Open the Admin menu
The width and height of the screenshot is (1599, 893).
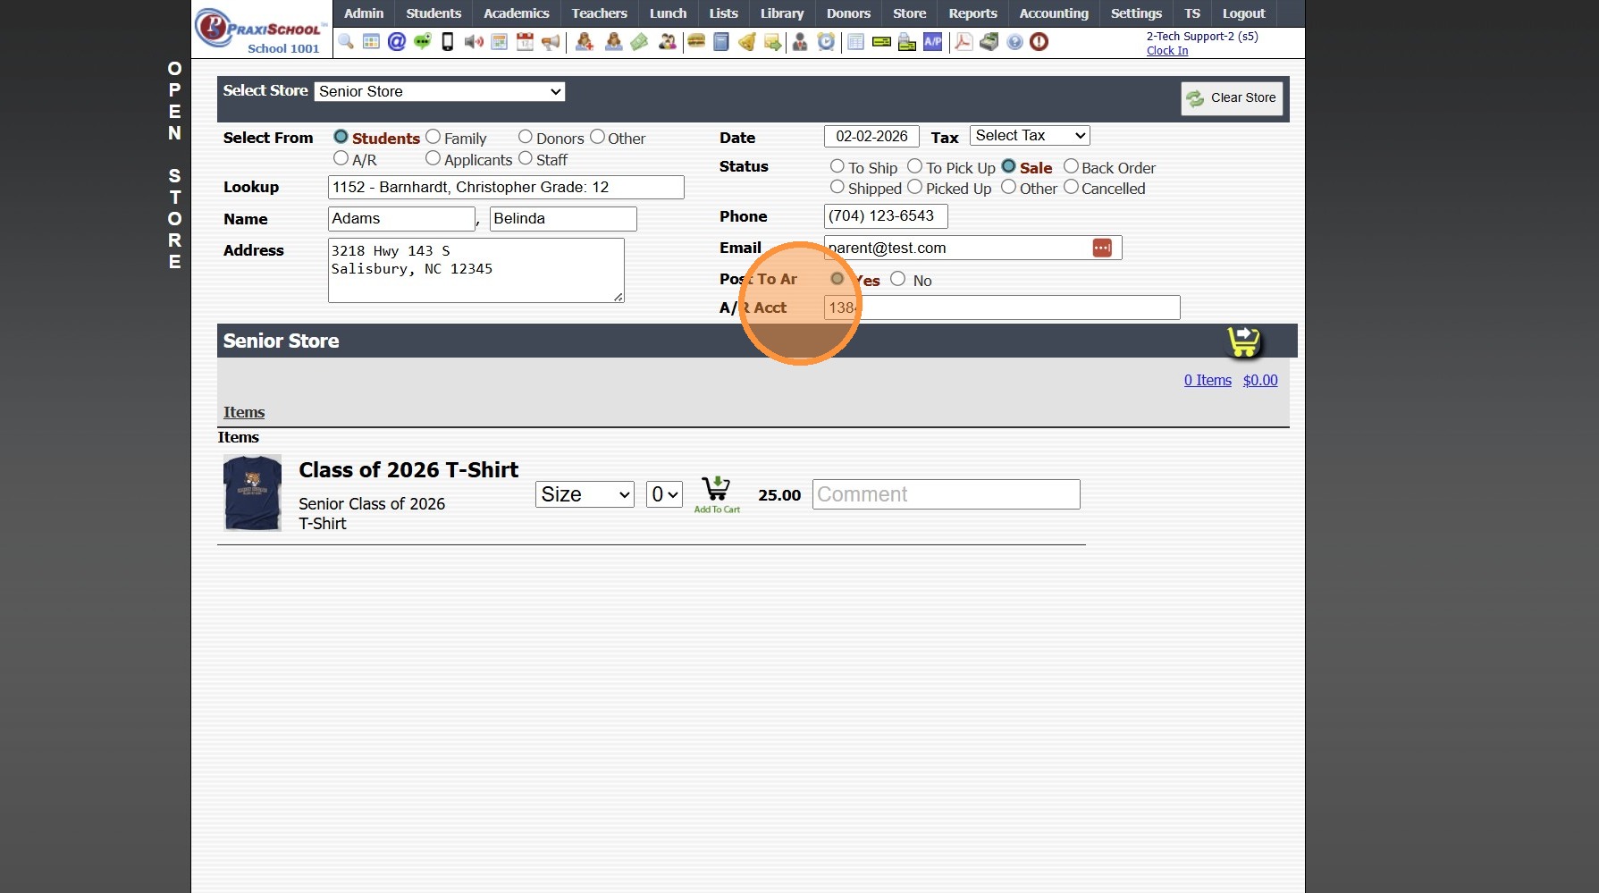click(364, 13)
